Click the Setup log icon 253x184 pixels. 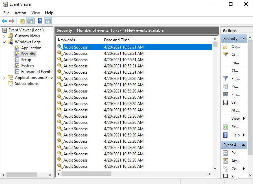tap(17, 60)
